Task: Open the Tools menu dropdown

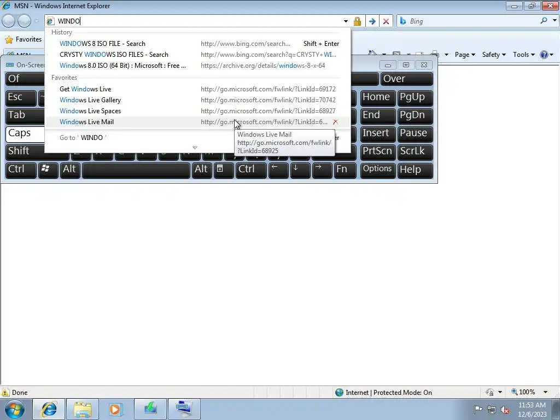Action: 523,55
